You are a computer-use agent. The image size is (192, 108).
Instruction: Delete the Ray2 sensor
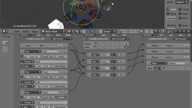66,92
